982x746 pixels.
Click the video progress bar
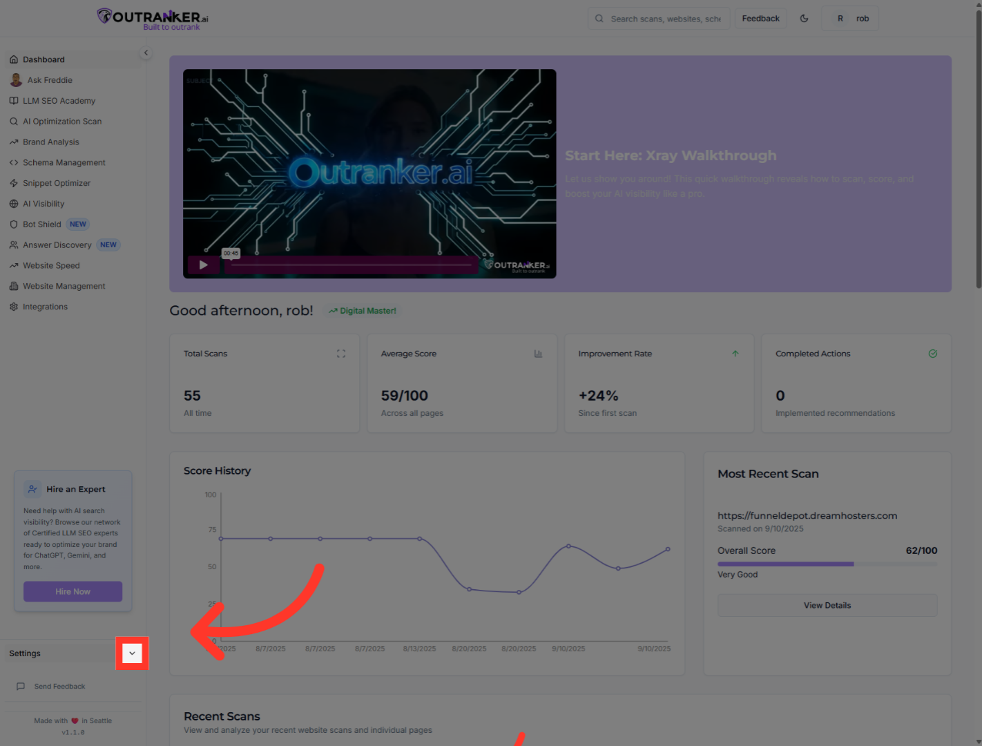pyautogui.click(x=352, y=265)
